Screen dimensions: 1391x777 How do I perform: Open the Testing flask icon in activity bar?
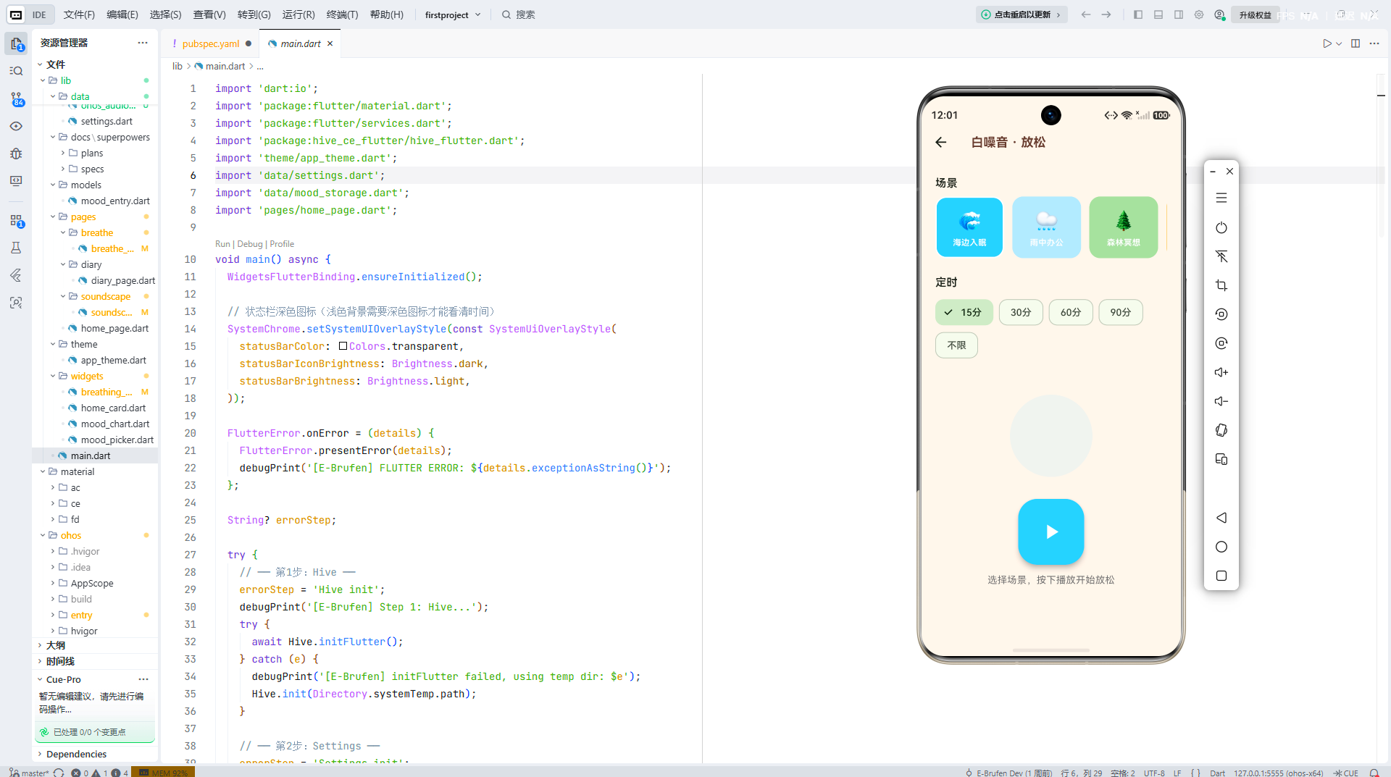[16, 248]
